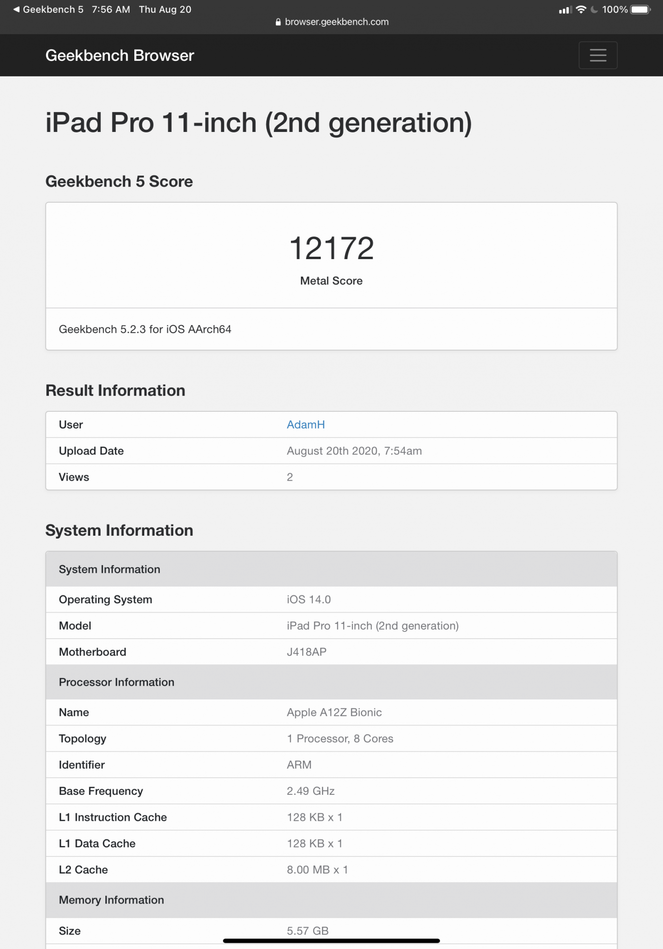Select the Base Frequency row label
This screenshot has height=949, width=663.
pyautogui.click(x=101, y=791)
